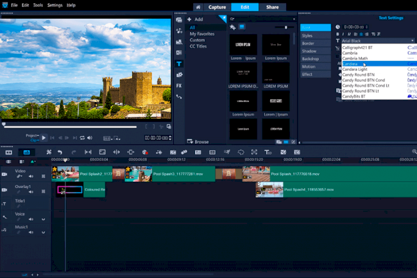The height and width of the screenshot is (278, 417).
Task: Click the Fit project in timeline icon
Action: (88, 152)
